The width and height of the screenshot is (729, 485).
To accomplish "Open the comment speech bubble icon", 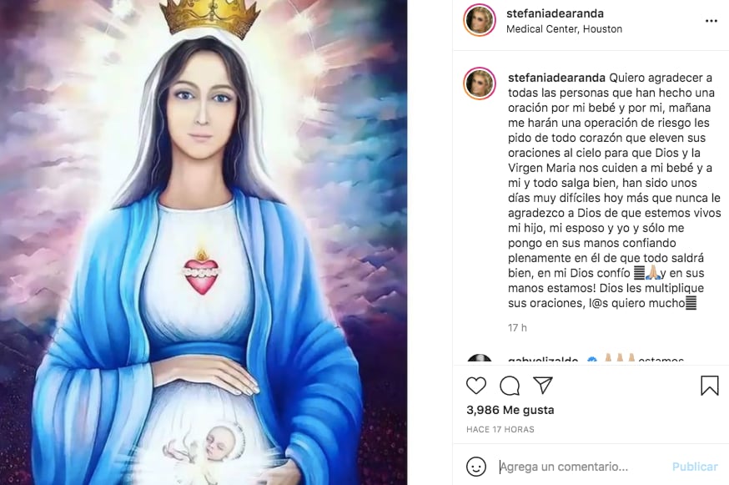I will click(x=510, y=386).
